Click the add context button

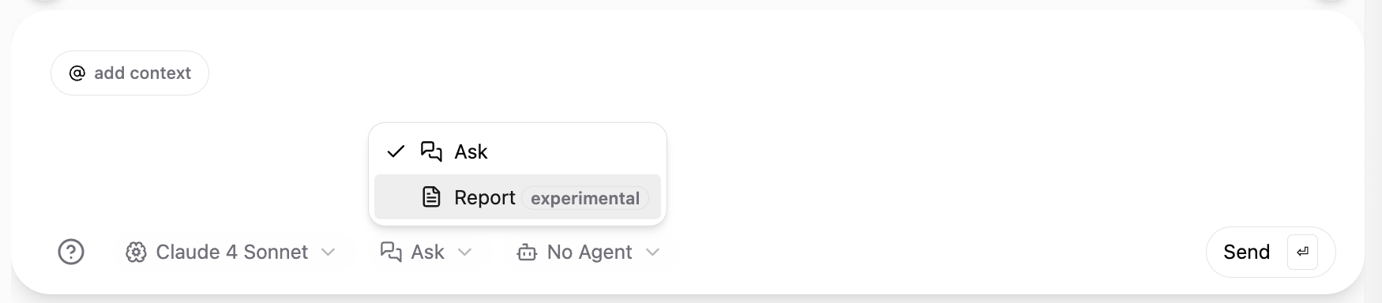(x=130, y=73)
